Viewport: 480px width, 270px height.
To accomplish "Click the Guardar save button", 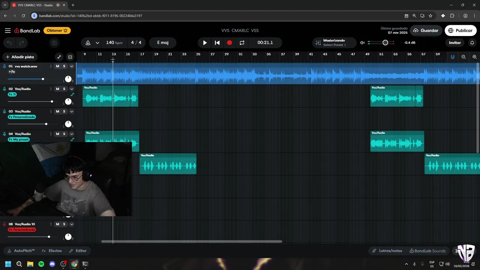I will pos(426,31).
